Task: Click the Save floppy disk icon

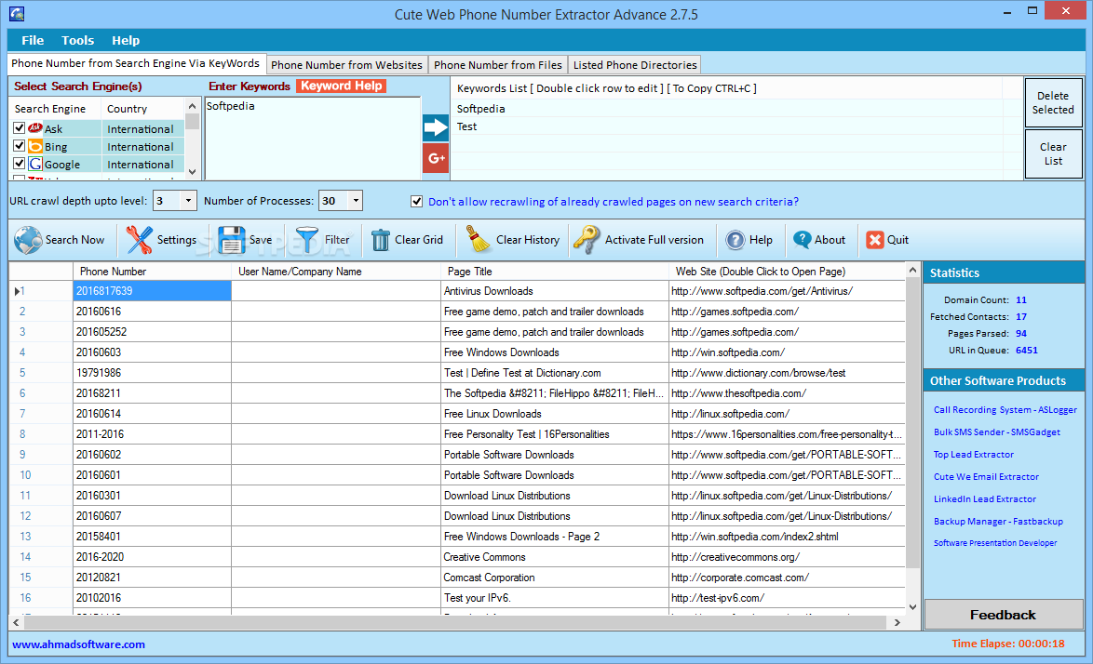Action: coord(231,240)
